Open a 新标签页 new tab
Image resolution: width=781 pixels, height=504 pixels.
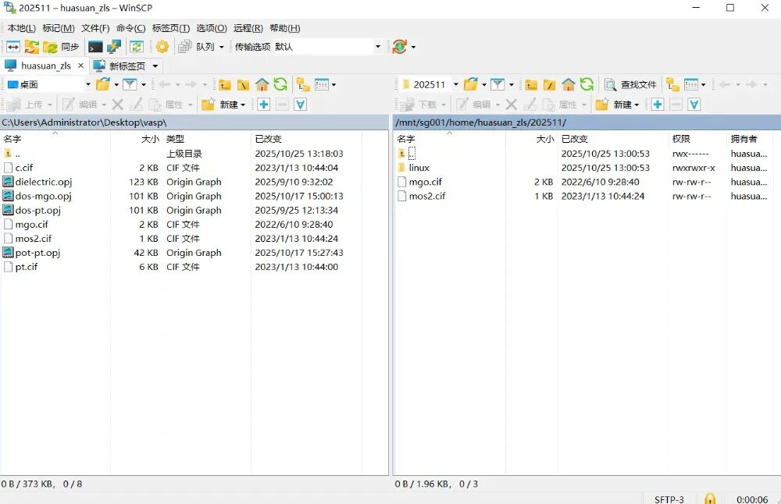(123, 66)
